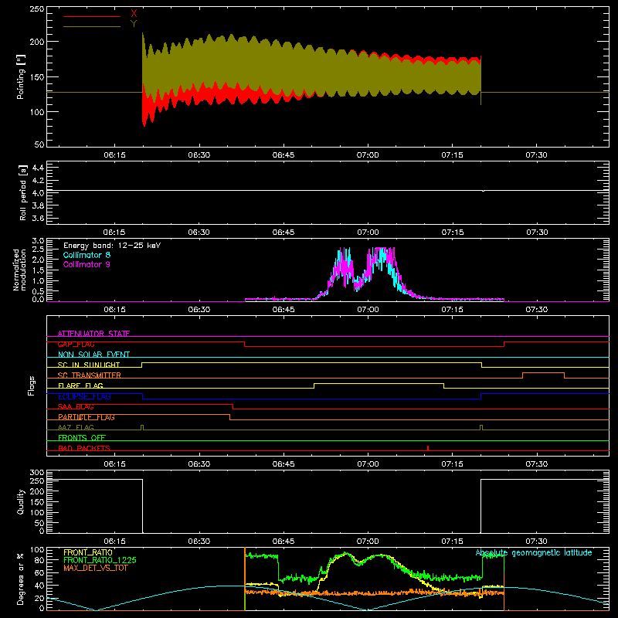This screenshot has width=618, height=618.
Task: Click the 07:30 time label under Pointing plot
Action: tap(536, 155)
